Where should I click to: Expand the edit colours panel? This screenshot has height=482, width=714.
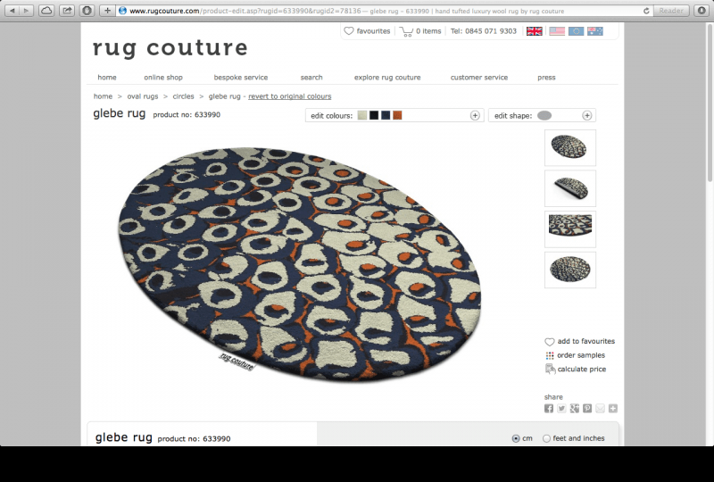(475, 116)
